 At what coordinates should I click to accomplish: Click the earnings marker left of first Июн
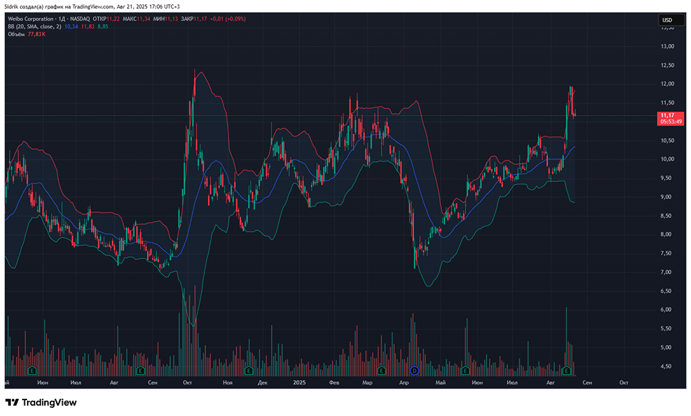pyautogui.click(x=32, y=370)
